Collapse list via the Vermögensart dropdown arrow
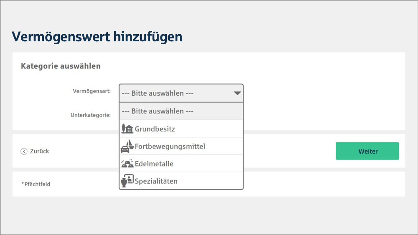Screen dimensions: 418x235 coord(237,93)
